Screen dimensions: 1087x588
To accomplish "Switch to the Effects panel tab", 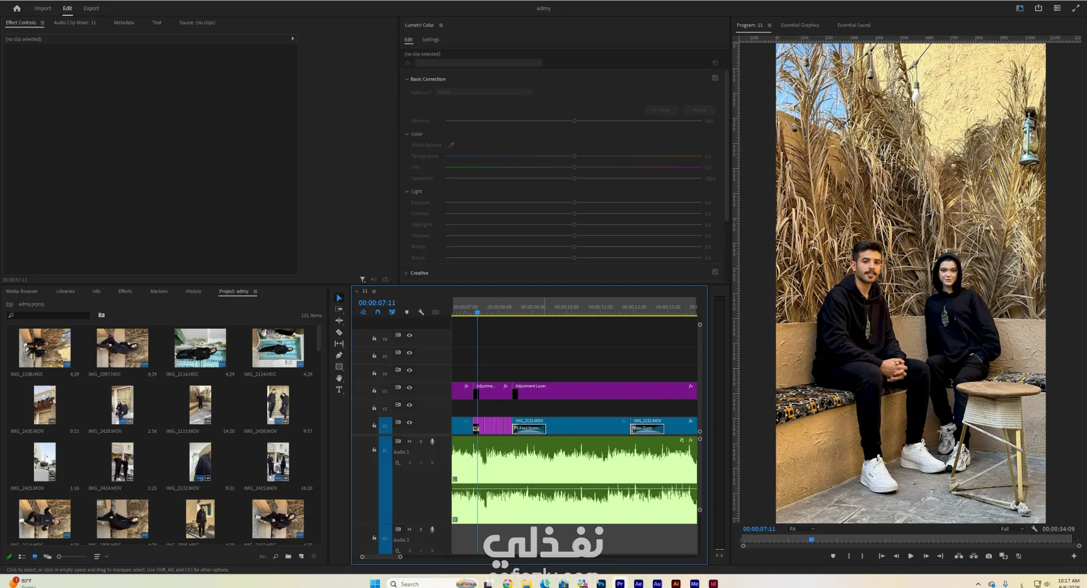I will coord(125,291).
